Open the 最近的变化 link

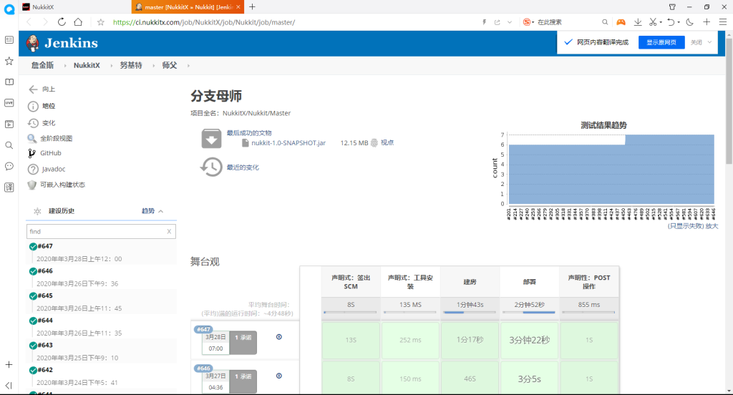(243, 167)
